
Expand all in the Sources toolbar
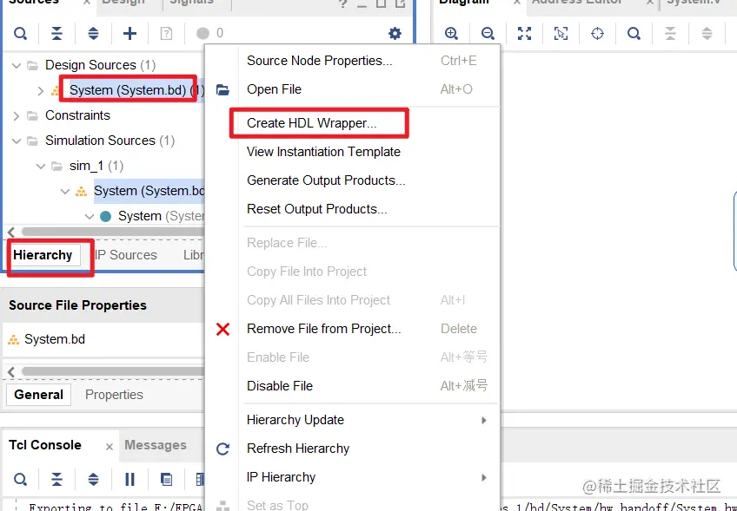(x=94, y=33)
